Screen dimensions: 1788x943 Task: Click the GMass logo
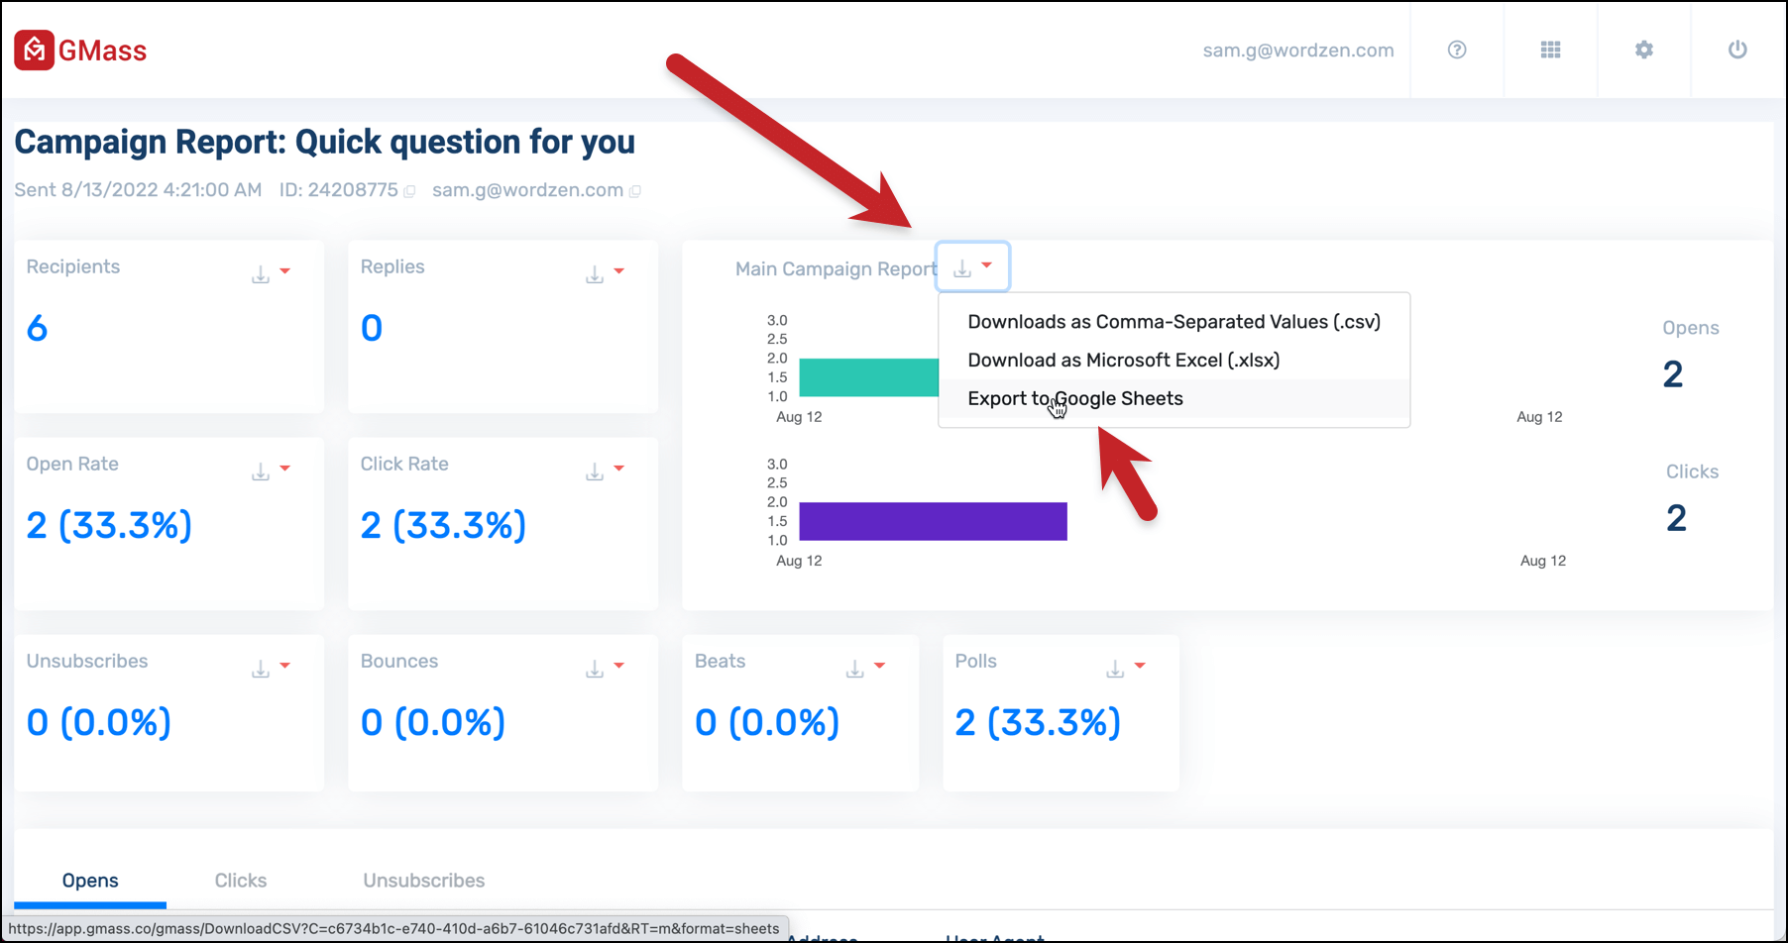click(80, 51)
